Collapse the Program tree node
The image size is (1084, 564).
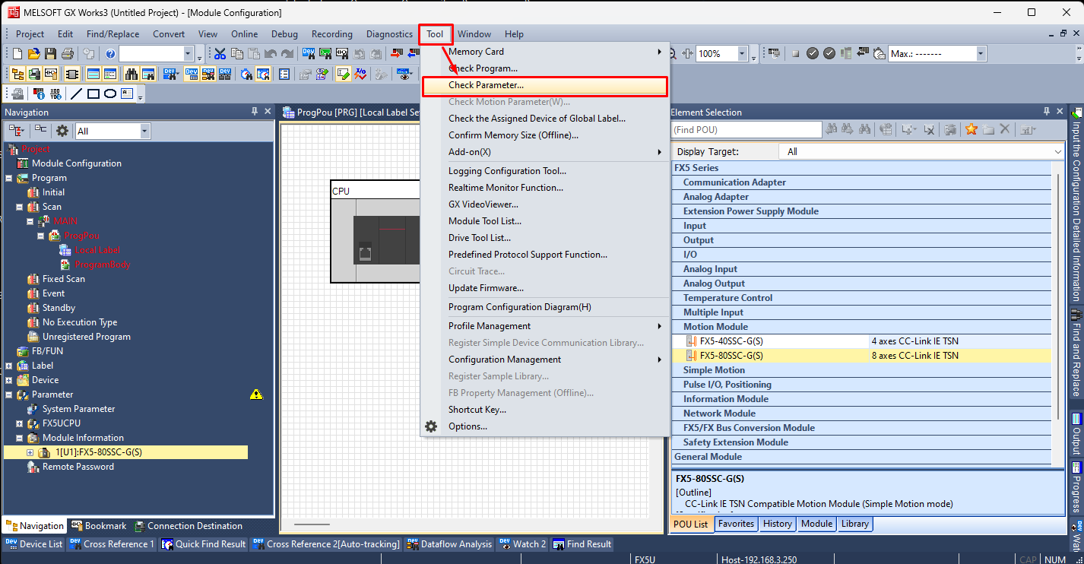coord(9,178)
